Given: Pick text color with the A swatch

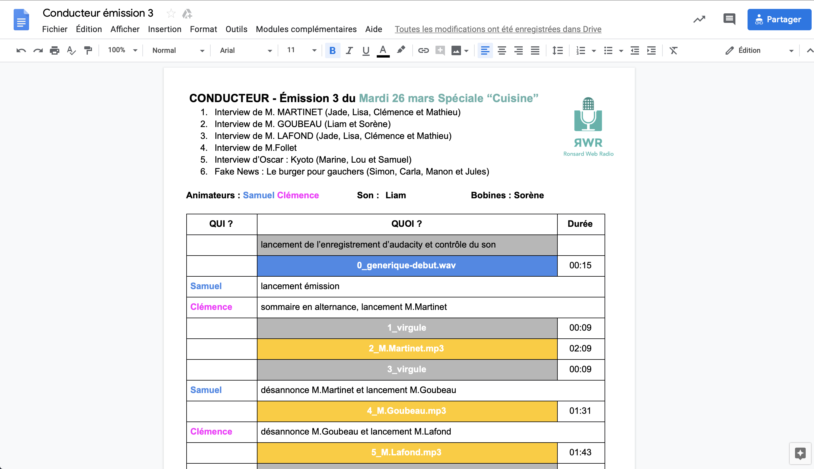Looking at the screenshot, I should (383, 50).
